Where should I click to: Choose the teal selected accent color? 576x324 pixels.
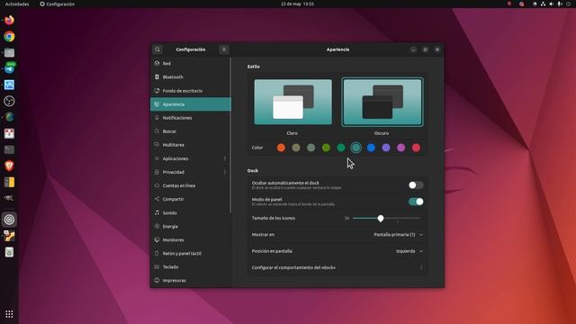[x=356, y=148]
